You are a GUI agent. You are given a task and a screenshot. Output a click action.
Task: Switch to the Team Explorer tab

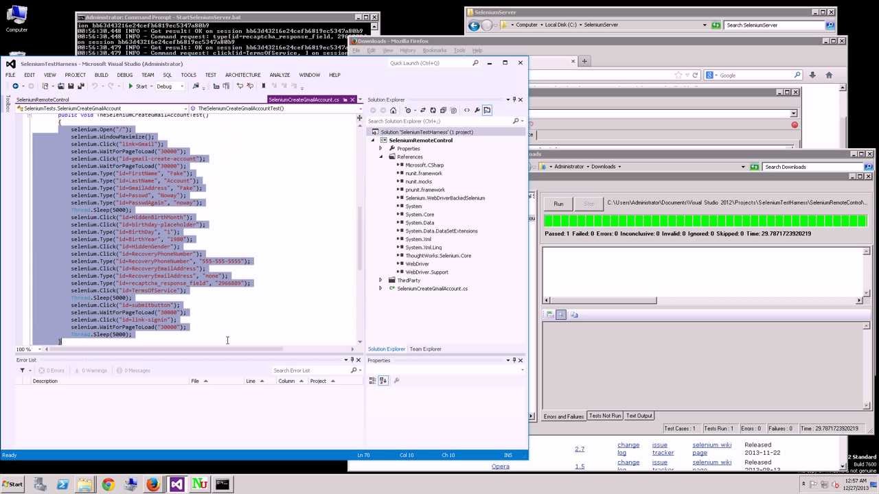(425, 349)
